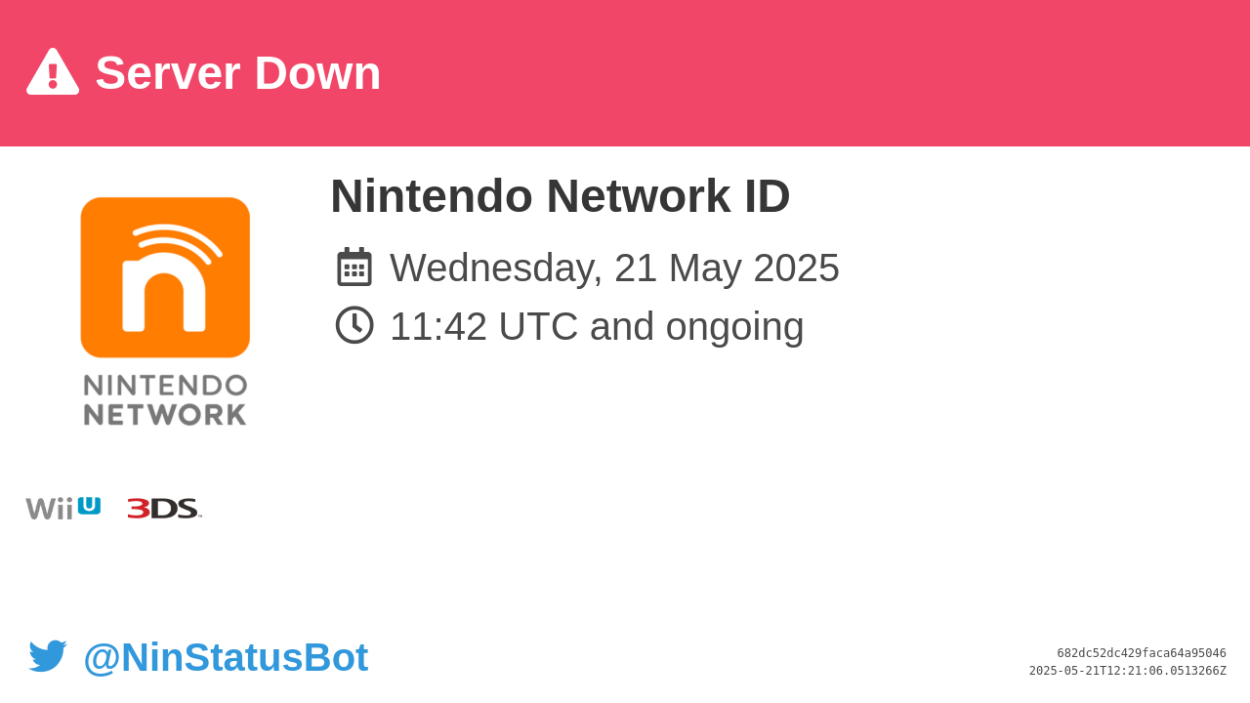Click the Server Down heading text

pos(238,73)
